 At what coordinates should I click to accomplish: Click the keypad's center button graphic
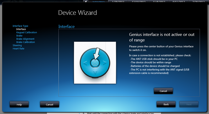(95, 63)
